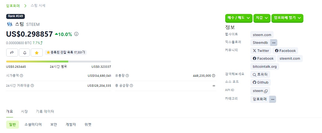Click the US$0.323337 high price
Image resolution: width=322 pixels, height=133 pixels.
pyautogui.click(x=101, y=66)
